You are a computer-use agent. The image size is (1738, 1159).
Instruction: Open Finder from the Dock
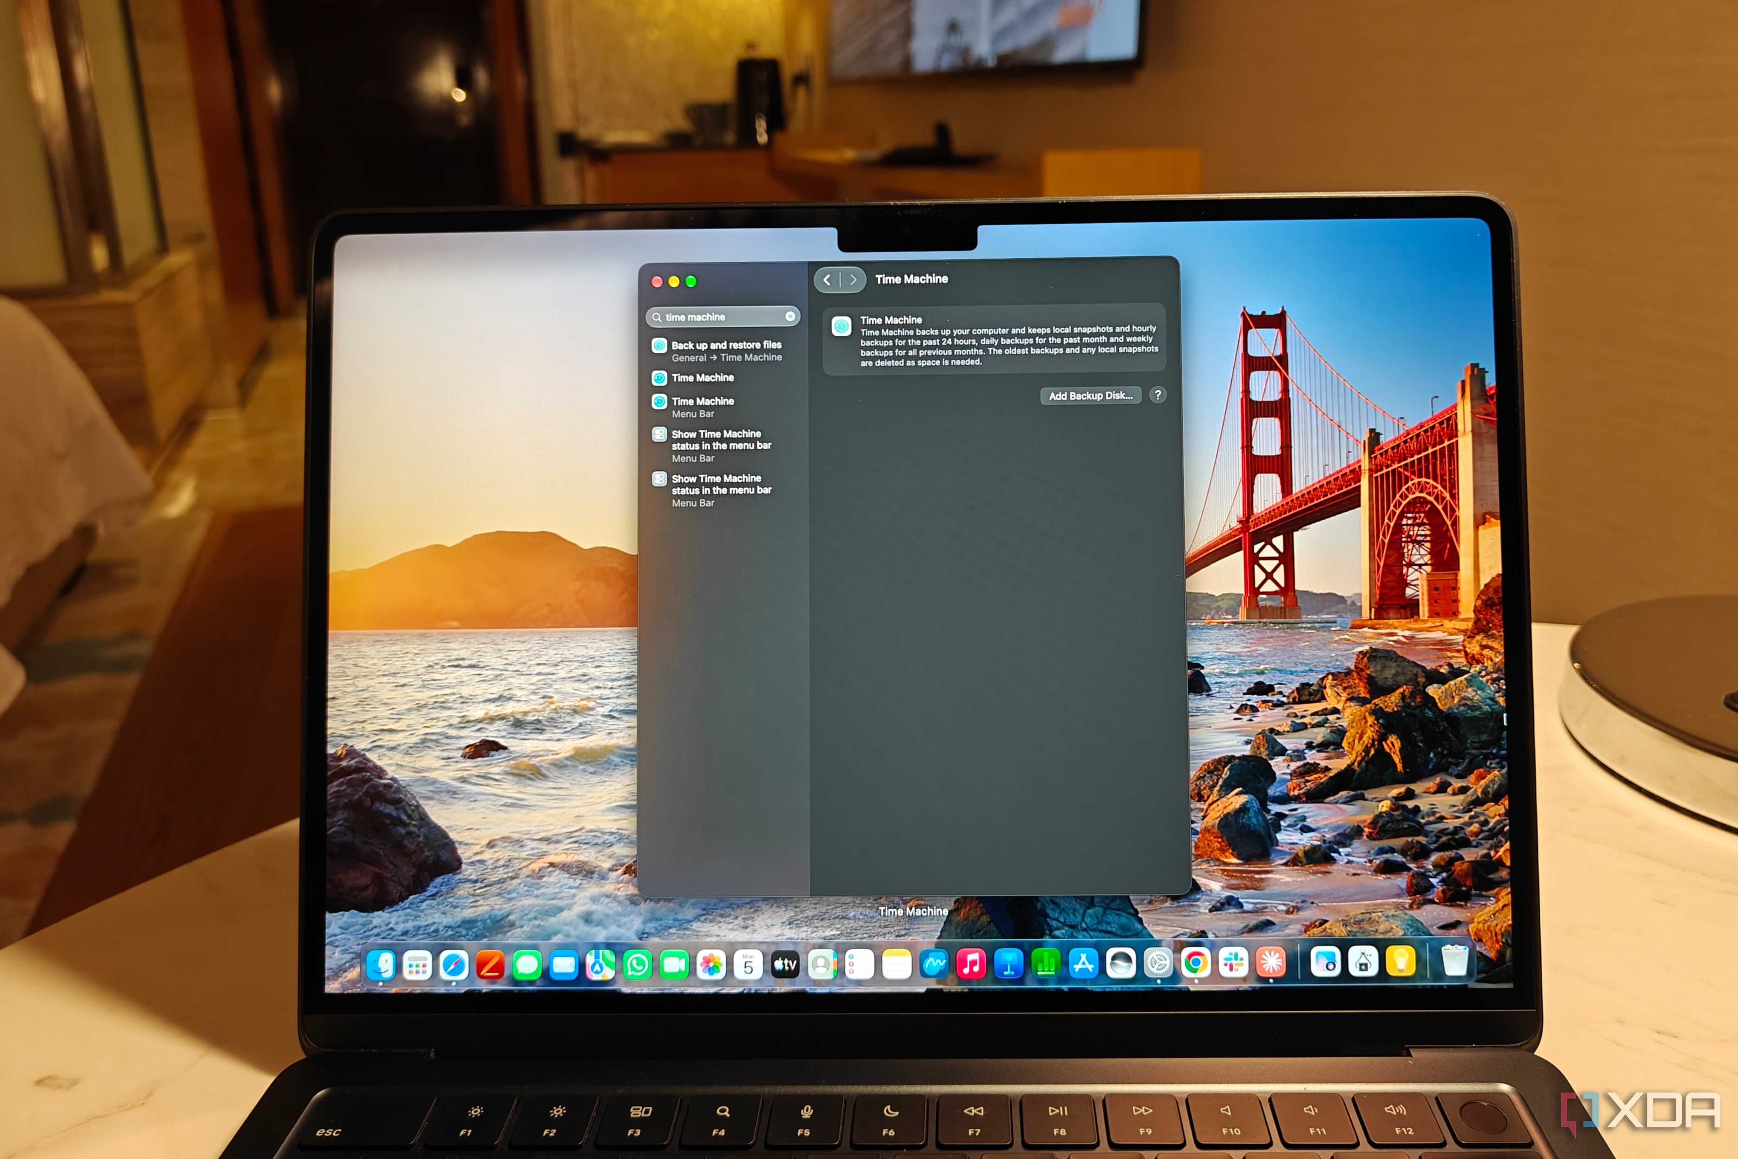coord(381,965)
